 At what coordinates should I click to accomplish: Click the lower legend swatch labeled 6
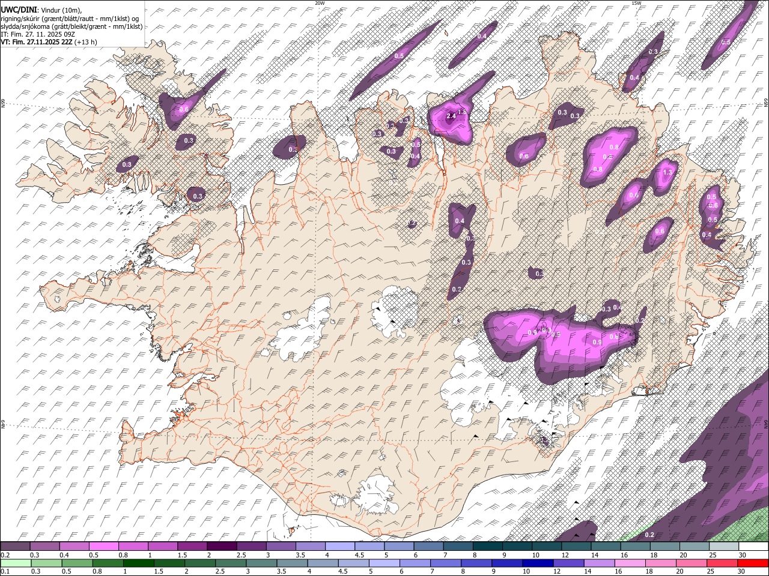pyautogui.click(x=415, y=563)
